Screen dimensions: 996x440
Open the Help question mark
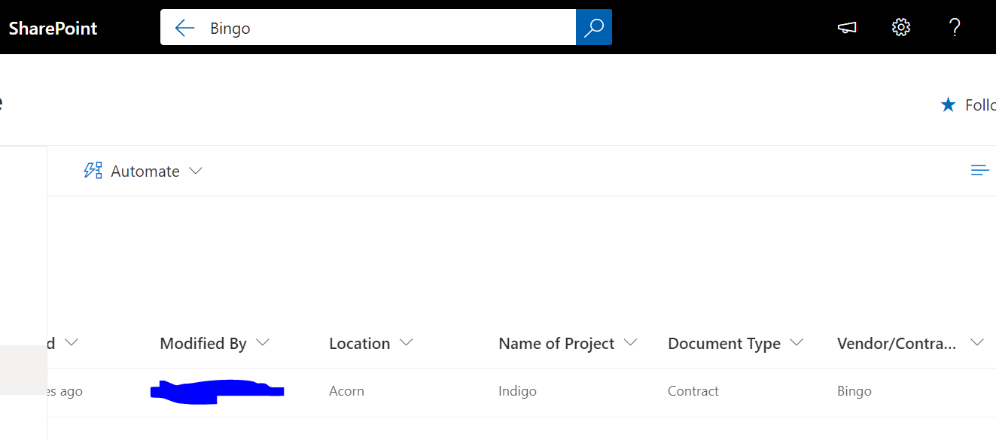pyautogui.click(x=955, y=28)
